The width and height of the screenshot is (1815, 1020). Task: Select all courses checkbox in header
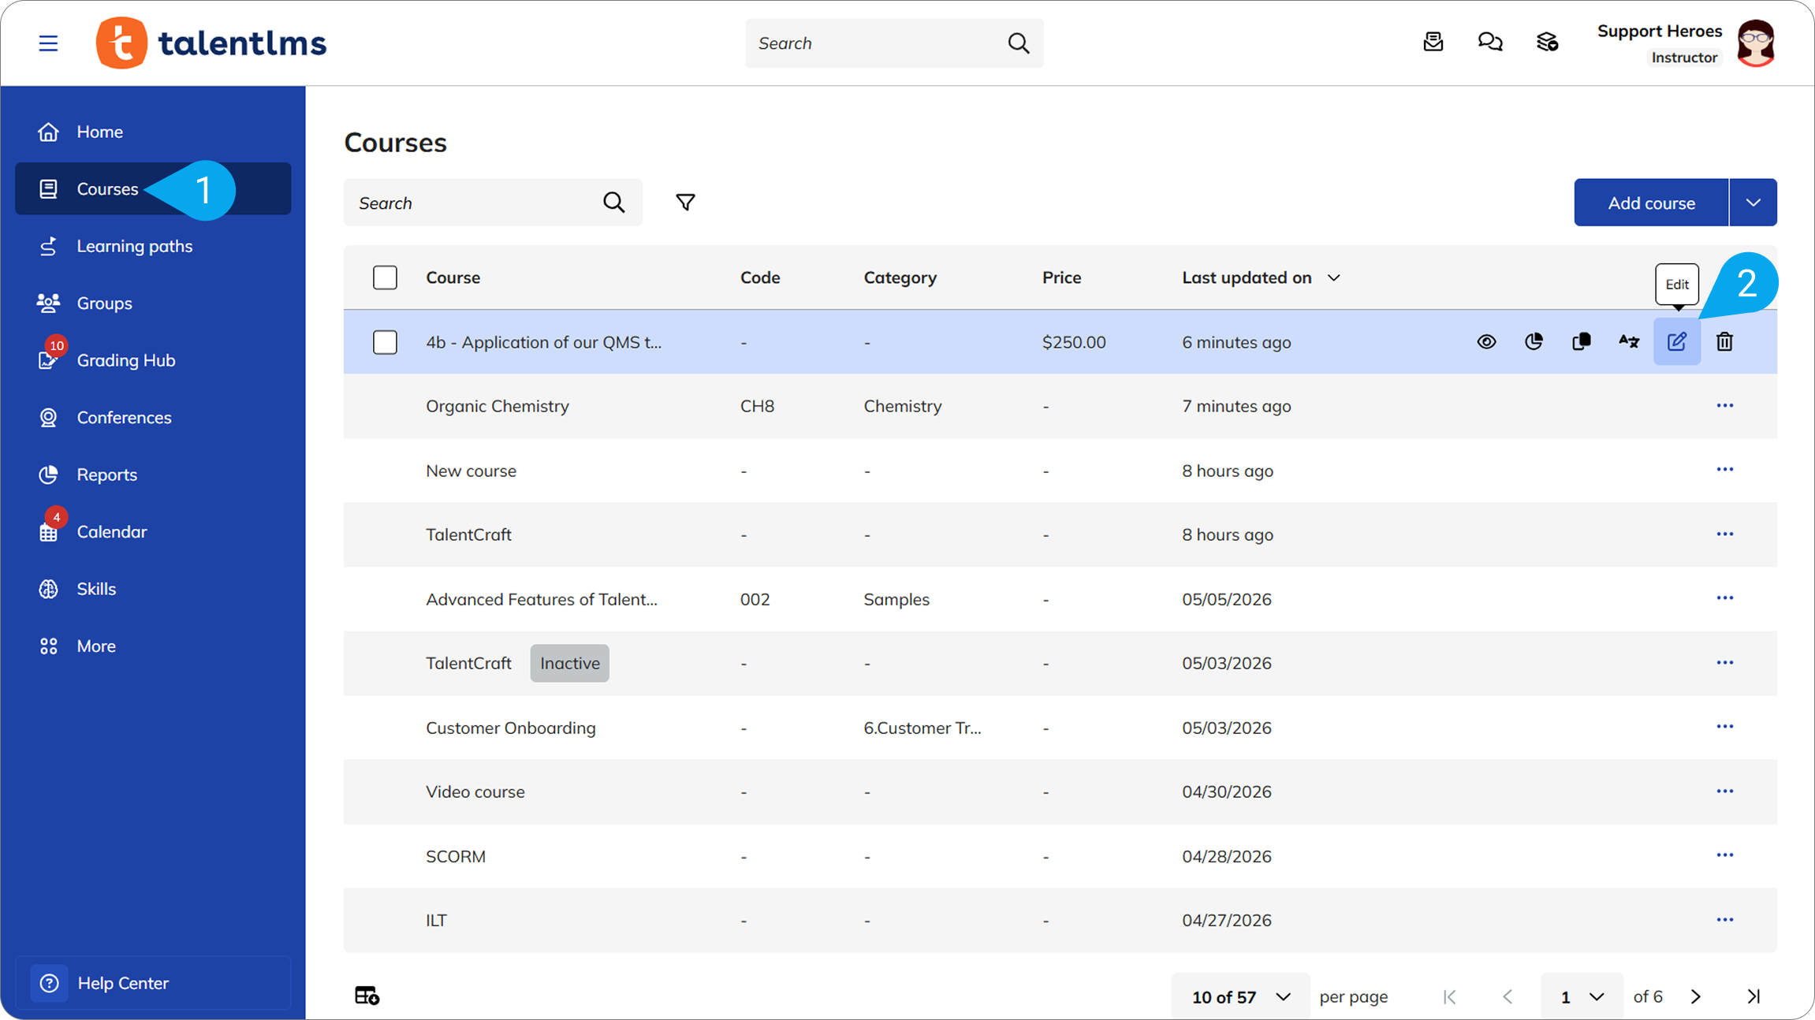point(385,277)
